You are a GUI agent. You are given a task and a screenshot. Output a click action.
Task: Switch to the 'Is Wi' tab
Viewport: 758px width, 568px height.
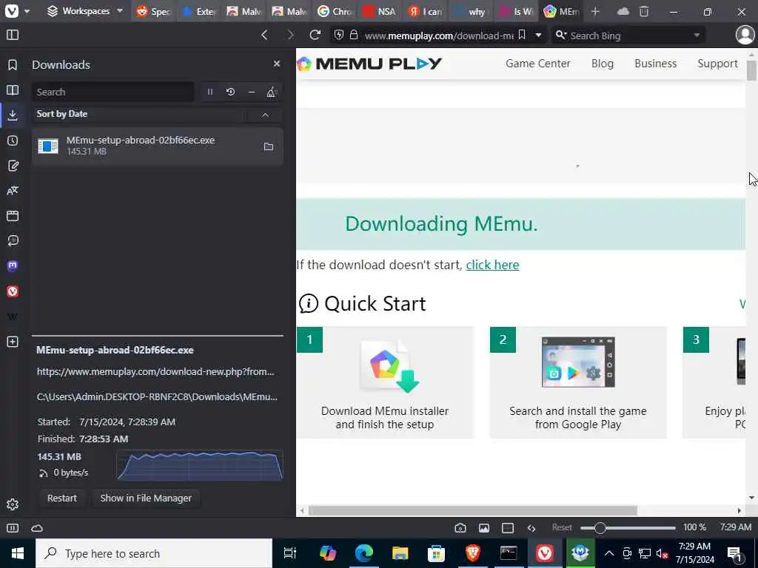coord(517,11)
